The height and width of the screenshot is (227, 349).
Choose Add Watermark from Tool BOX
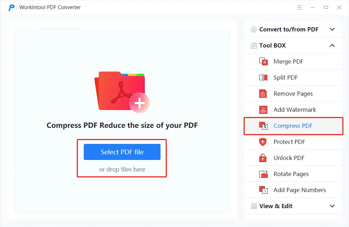(x=295, y=110)
